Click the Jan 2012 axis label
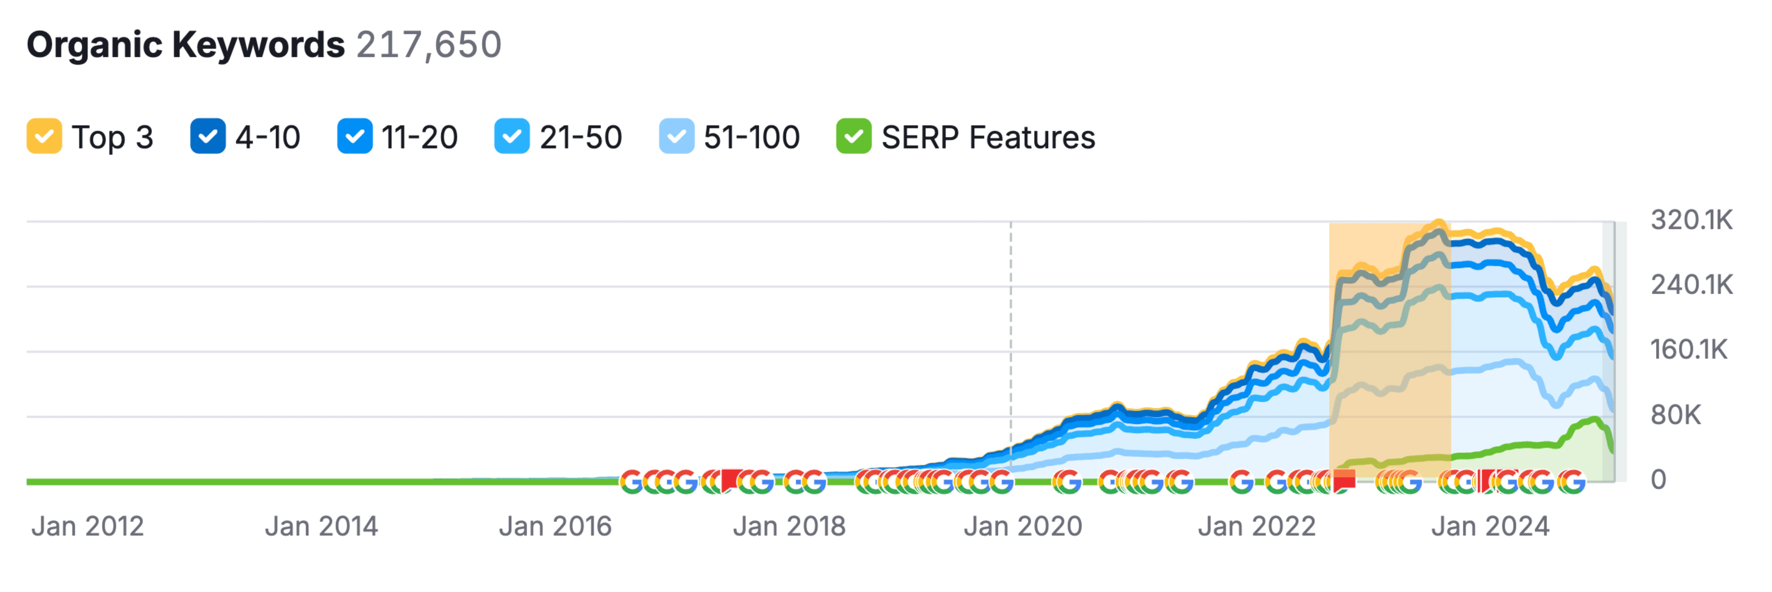The height and width of the screenshot is (592, 1772). [x=87, y=527]
